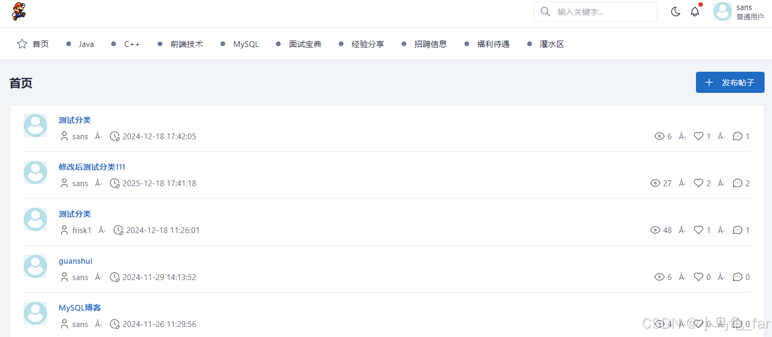Viewport: 772px width, 337px height.
Task: Click clock icon beside 2024-12-18 11:26:01
Action: coord(118,230)
